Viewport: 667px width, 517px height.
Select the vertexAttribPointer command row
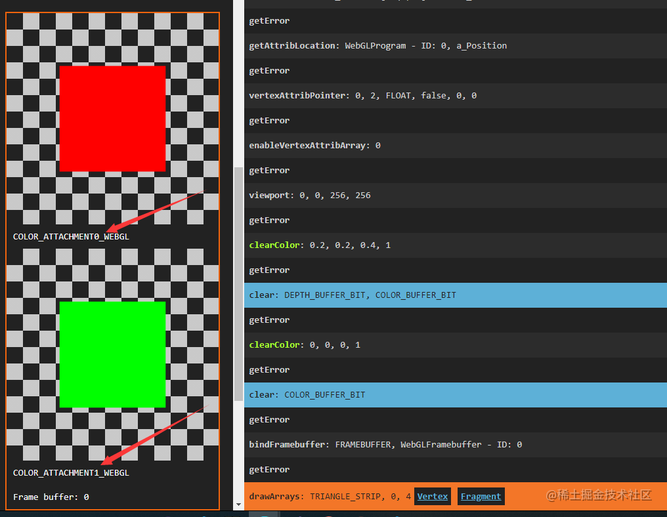pos(456,96)
